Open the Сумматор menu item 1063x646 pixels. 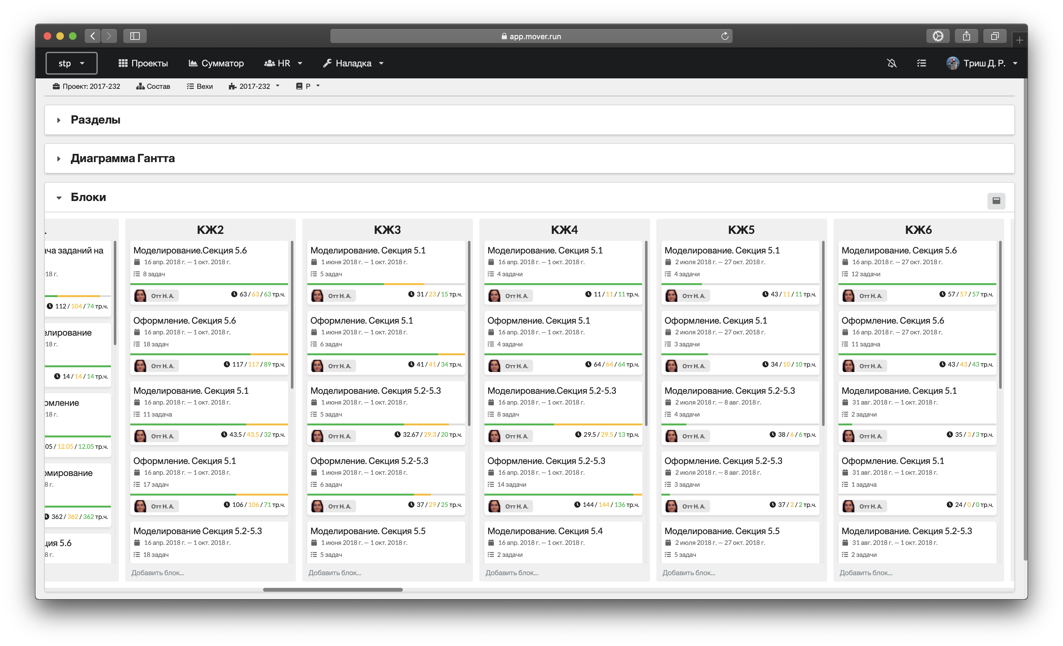216,64
